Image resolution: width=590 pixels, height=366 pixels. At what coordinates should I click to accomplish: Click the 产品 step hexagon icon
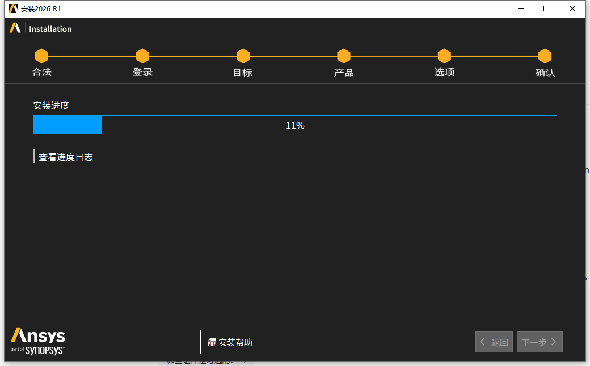click(x=343, y=56)
